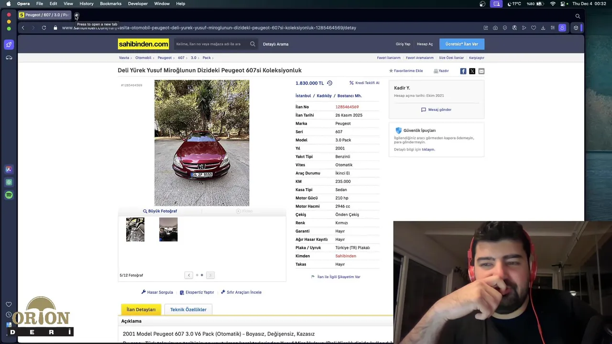The width and height of the screenshot is (612, 344).
Task: Open the Vasıta breadcrumb
Action: point(124,58)
